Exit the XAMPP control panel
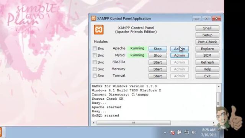245x138 pixels. (x=207, y=76)
